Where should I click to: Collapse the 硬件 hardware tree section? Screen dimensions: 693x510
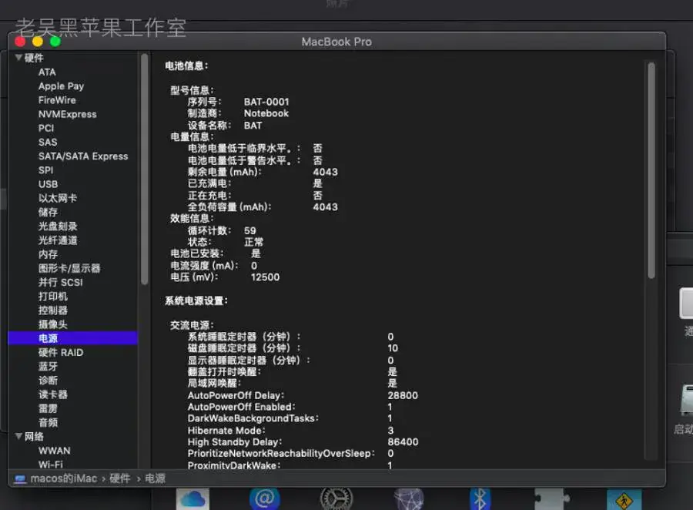point(18,58)
